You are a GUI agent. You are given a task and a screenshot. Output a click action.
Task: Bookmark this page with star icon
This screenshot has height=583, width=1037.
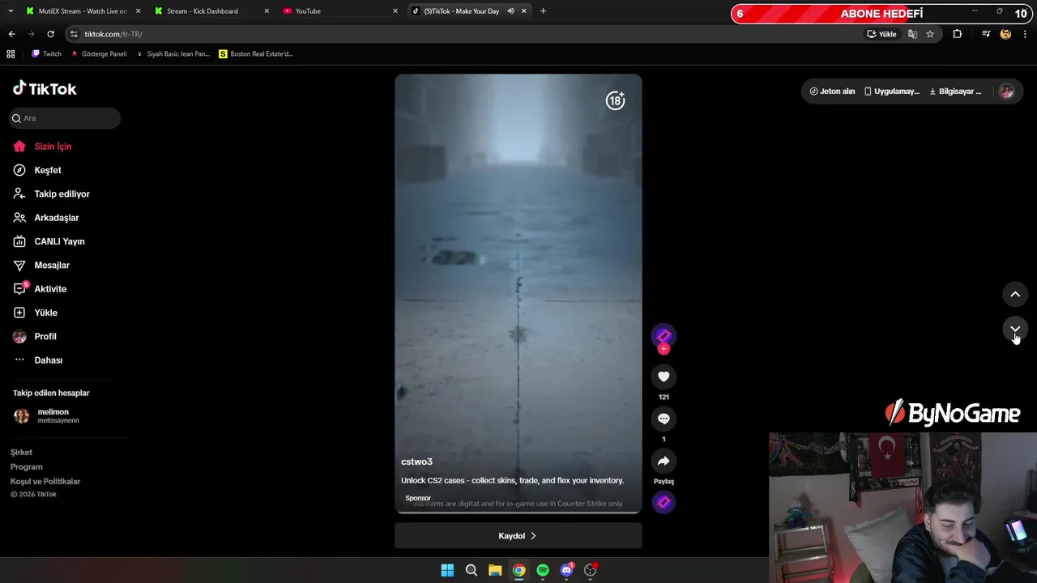[x=930, y=34]
